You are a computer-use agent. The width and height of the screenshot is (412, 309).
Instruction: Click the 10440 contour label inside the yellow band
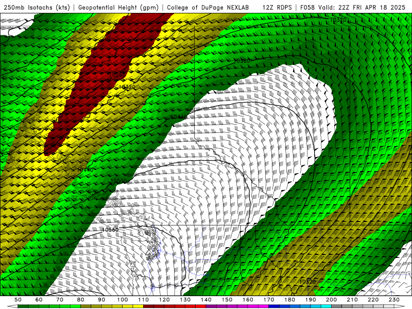coord(85,170)
